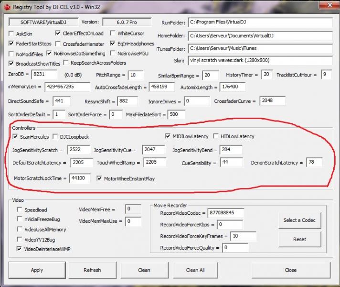Focus CrossfaderCurve field
This screenshot has width=340, height=287.
pos(273,100)
